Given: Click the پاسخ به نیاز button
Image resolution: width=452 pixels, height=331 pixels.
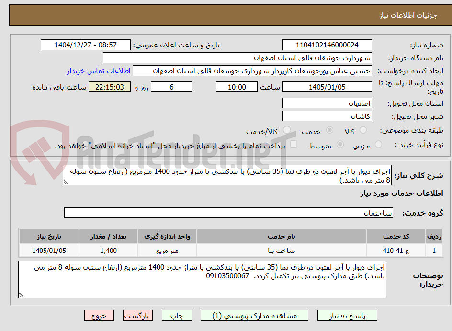Looking at the screenshot, I should [x=347, y=316].
